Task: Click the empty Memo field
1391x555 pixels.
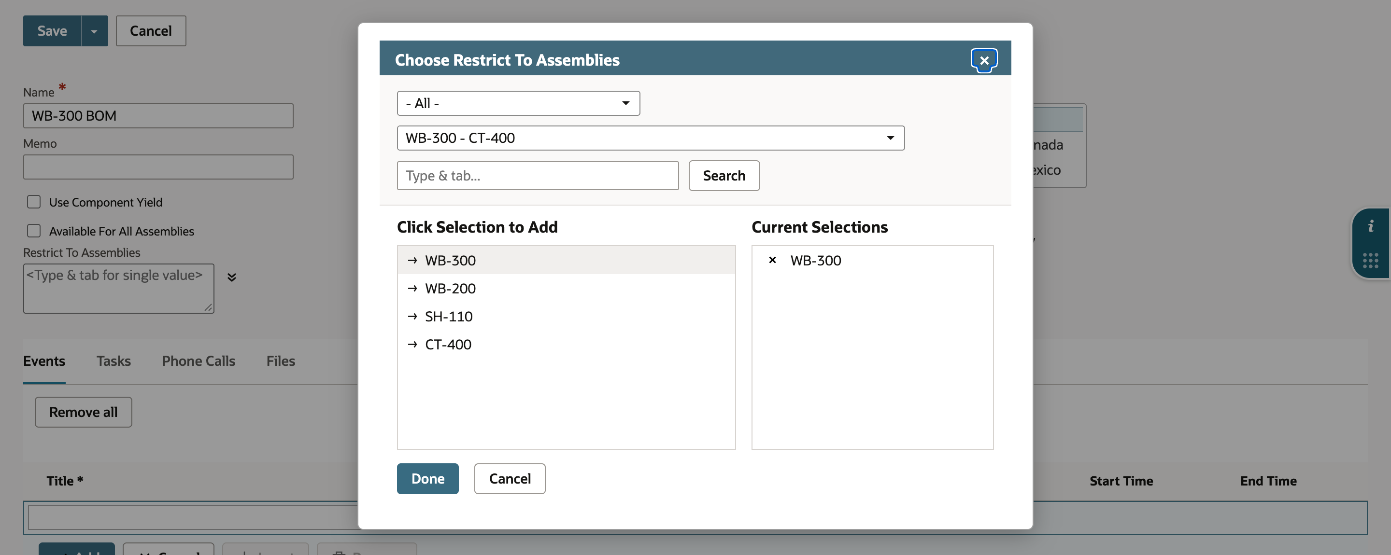Action: click(158, 167)
